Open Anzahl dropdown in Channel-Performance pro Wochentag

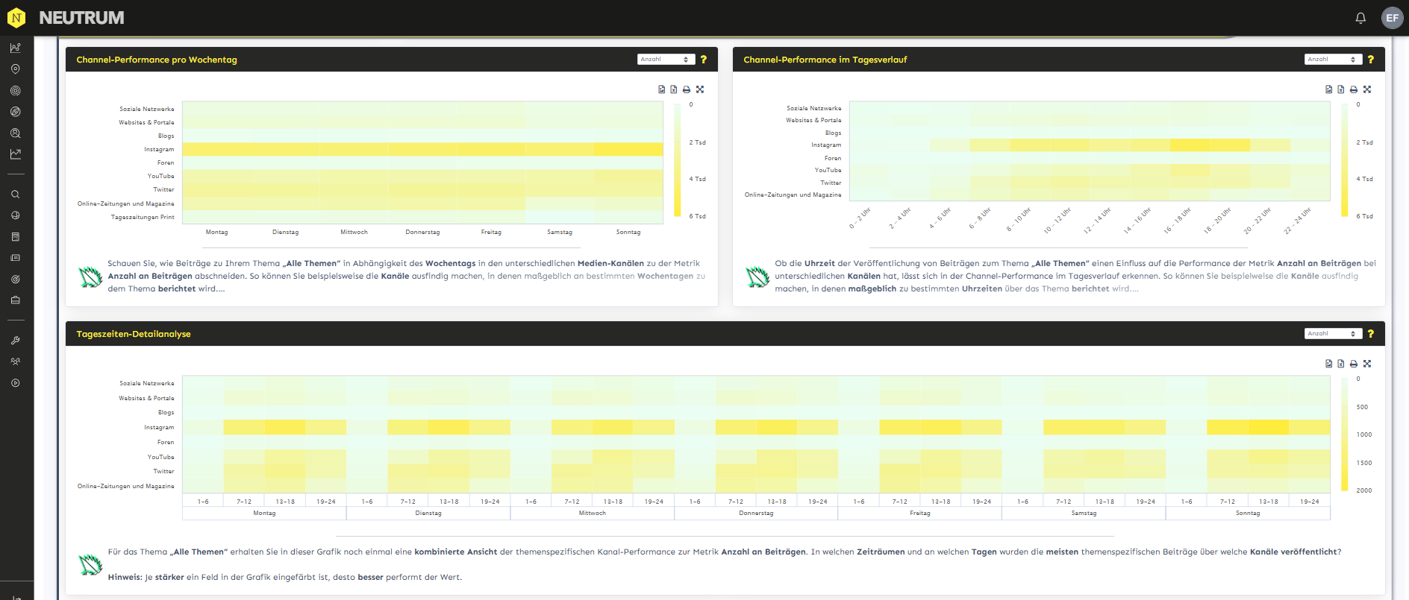(666, 60)
